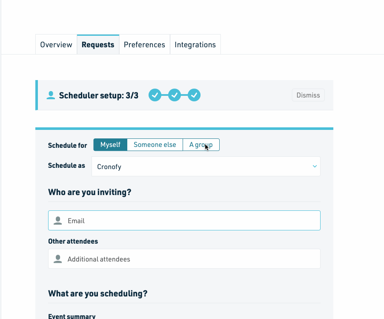Open the Preferences tab
Viewport: 384px width, 319px height.
point(144,45)
